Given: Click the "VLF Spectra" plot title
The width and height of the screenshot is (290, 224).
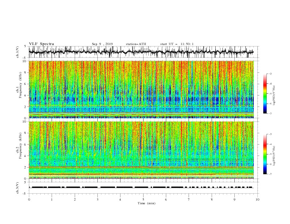Looking at the screenshot, I should tap(41, 44).
